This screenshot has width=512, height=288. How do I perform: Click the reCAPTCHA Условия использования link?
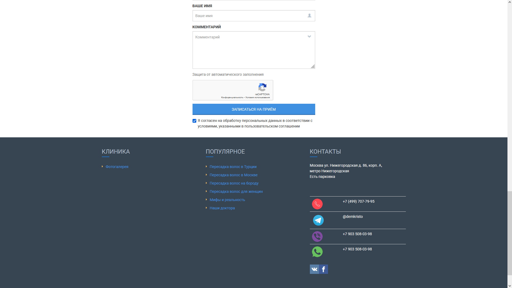tap(258, 98)
